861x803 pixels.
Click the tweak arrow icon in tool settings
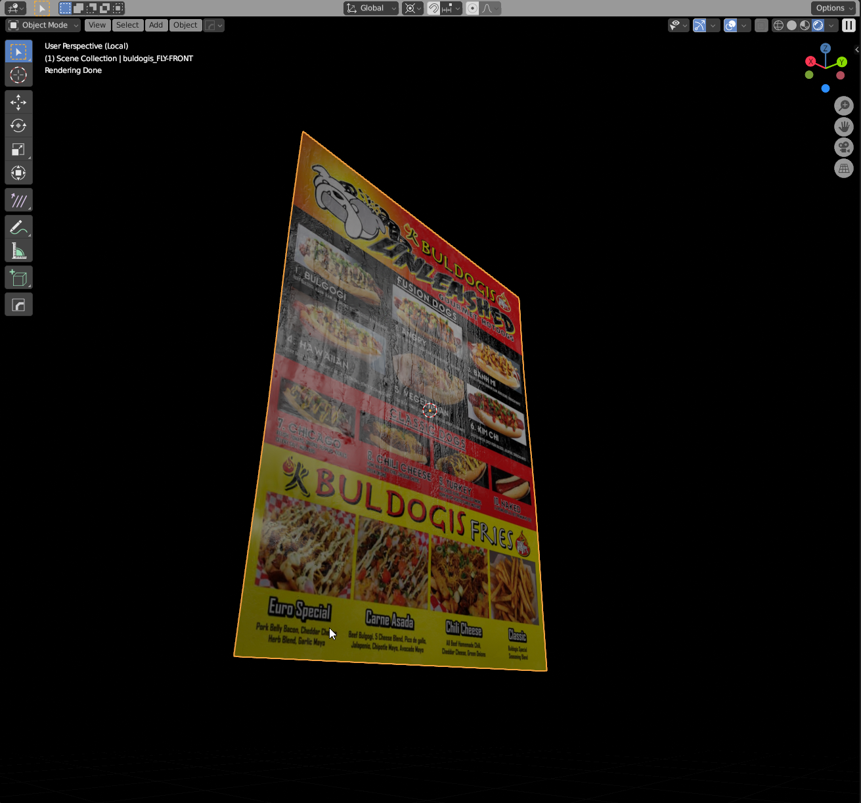tap(42, 9)
